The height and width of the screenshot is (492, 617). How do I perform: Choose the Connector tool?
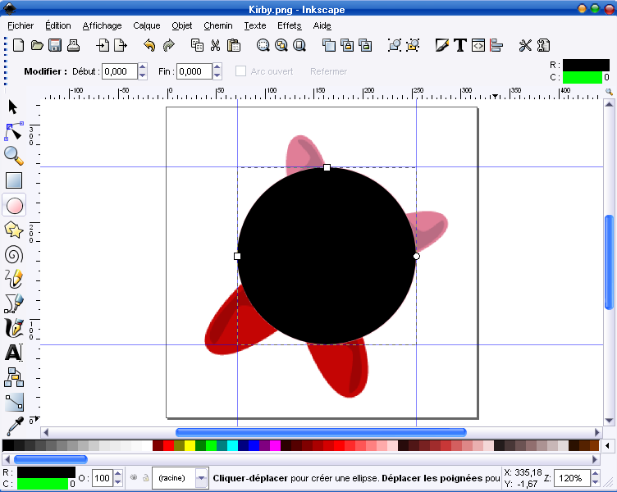click(x=14, y=377)
